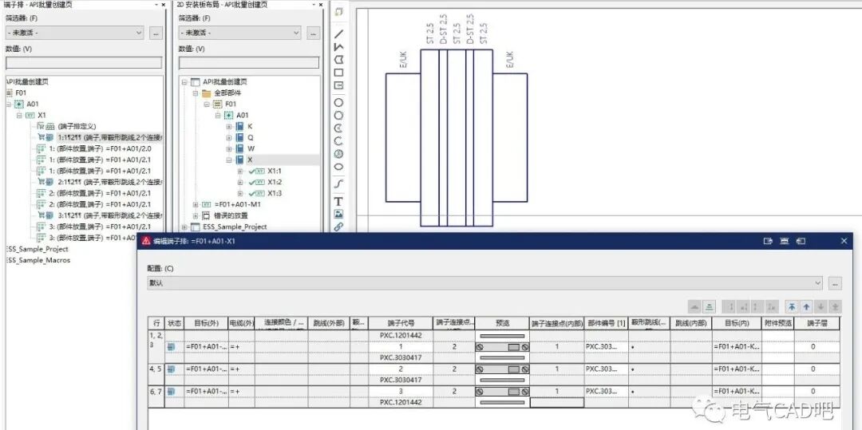The image size is (862, 430).
Task: Expand the X1:1 node in the layout tree
Action: click(x=240, y=171)
